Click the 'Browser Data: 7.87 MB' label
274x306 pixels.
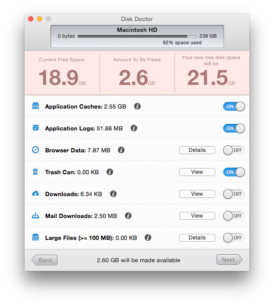(78, 150)
